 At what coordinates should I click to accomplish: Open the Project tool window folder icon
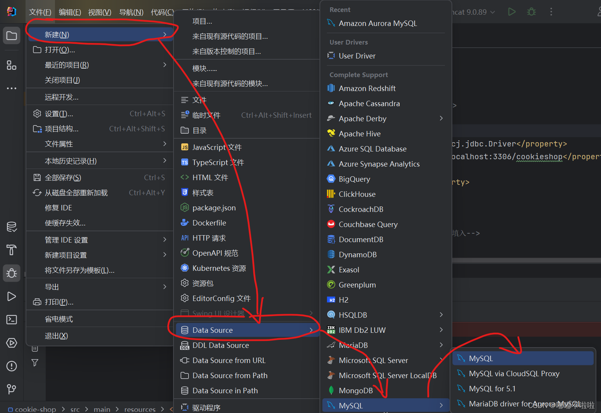[12, 36]
